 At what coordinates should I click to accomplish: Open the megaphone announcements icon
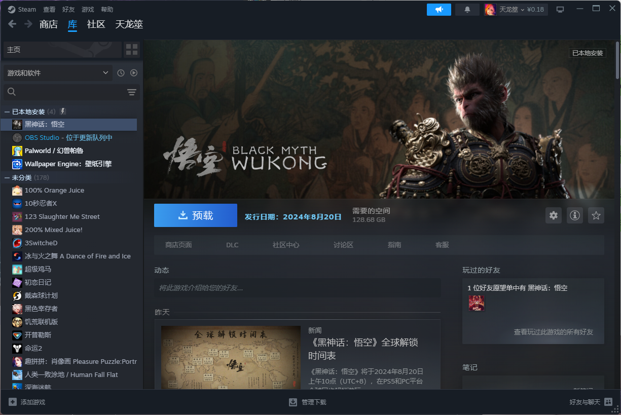(x=439, y=10)
